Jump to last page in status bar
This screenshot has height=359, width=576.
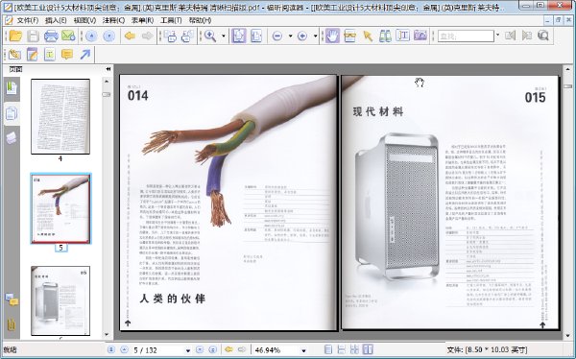212,349
